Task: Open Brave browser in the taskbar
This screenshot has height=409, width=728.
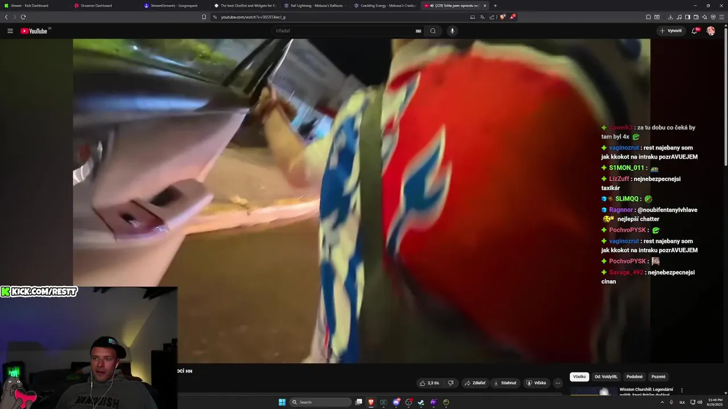Action: click(x=371, y=402)
